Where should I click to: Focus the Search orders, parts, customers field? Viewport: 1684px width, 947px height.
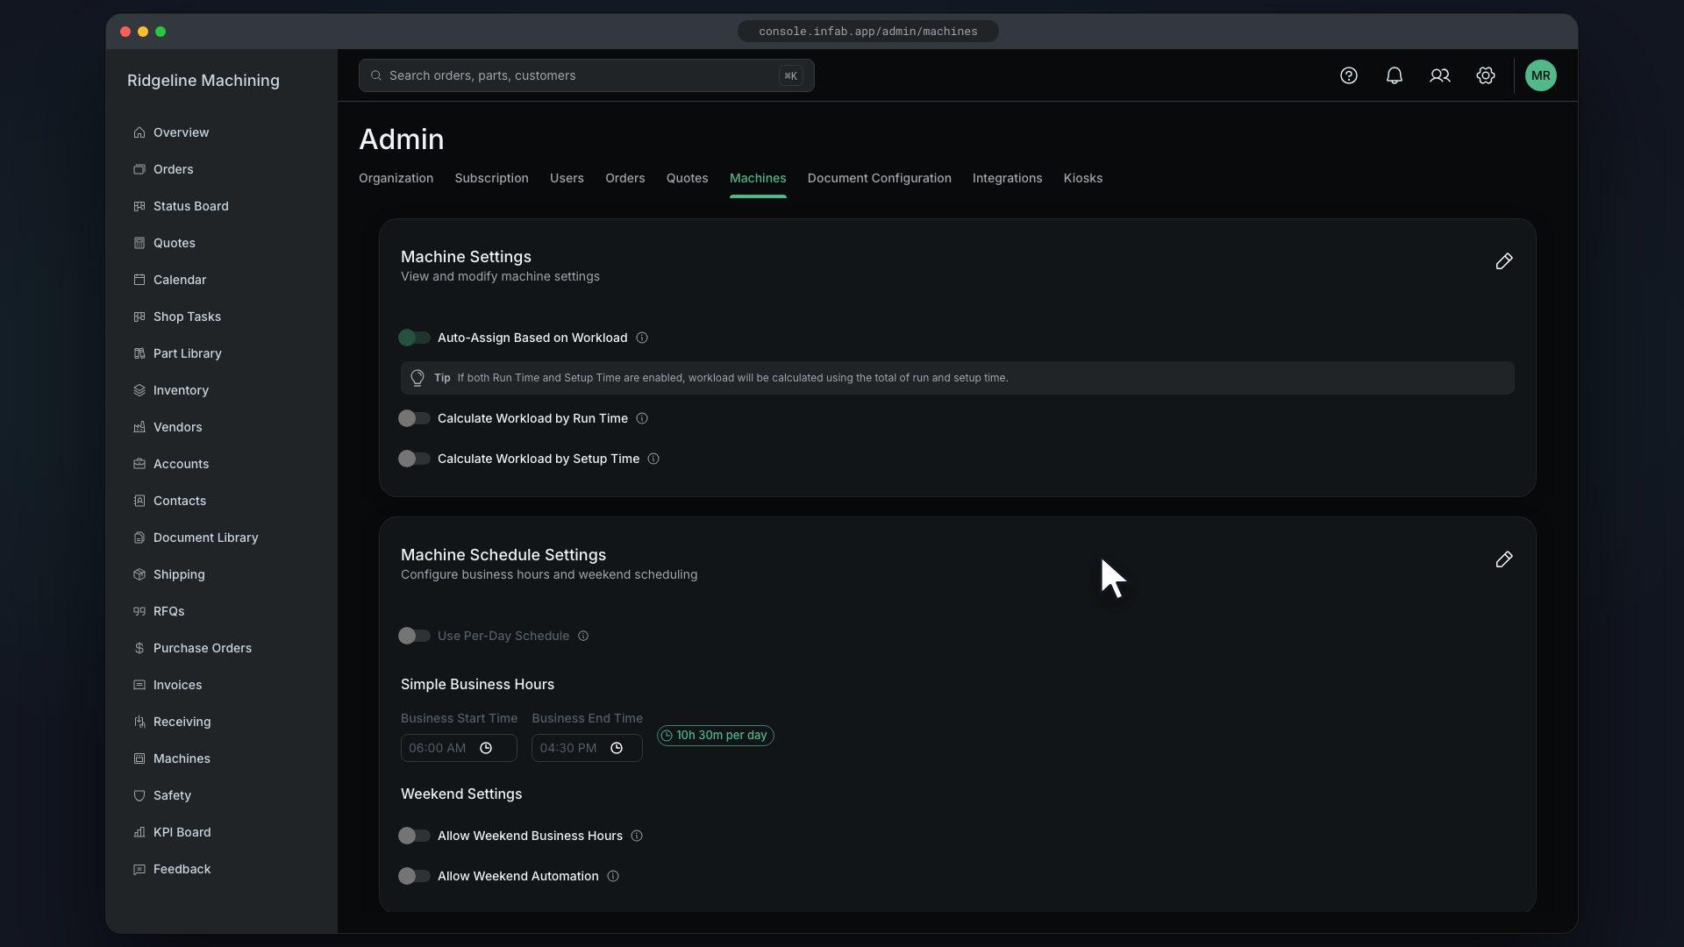[x=586, y=75]
